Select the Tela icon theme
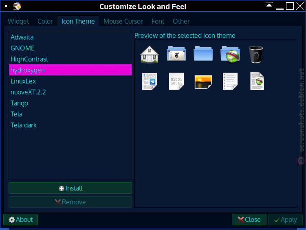The width and height of the screenshot is (306, 230). (70, 114)
